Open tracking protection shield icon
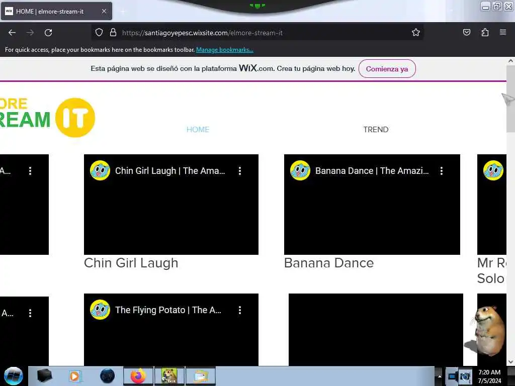The image size is (515, 386). coord(99,32)
